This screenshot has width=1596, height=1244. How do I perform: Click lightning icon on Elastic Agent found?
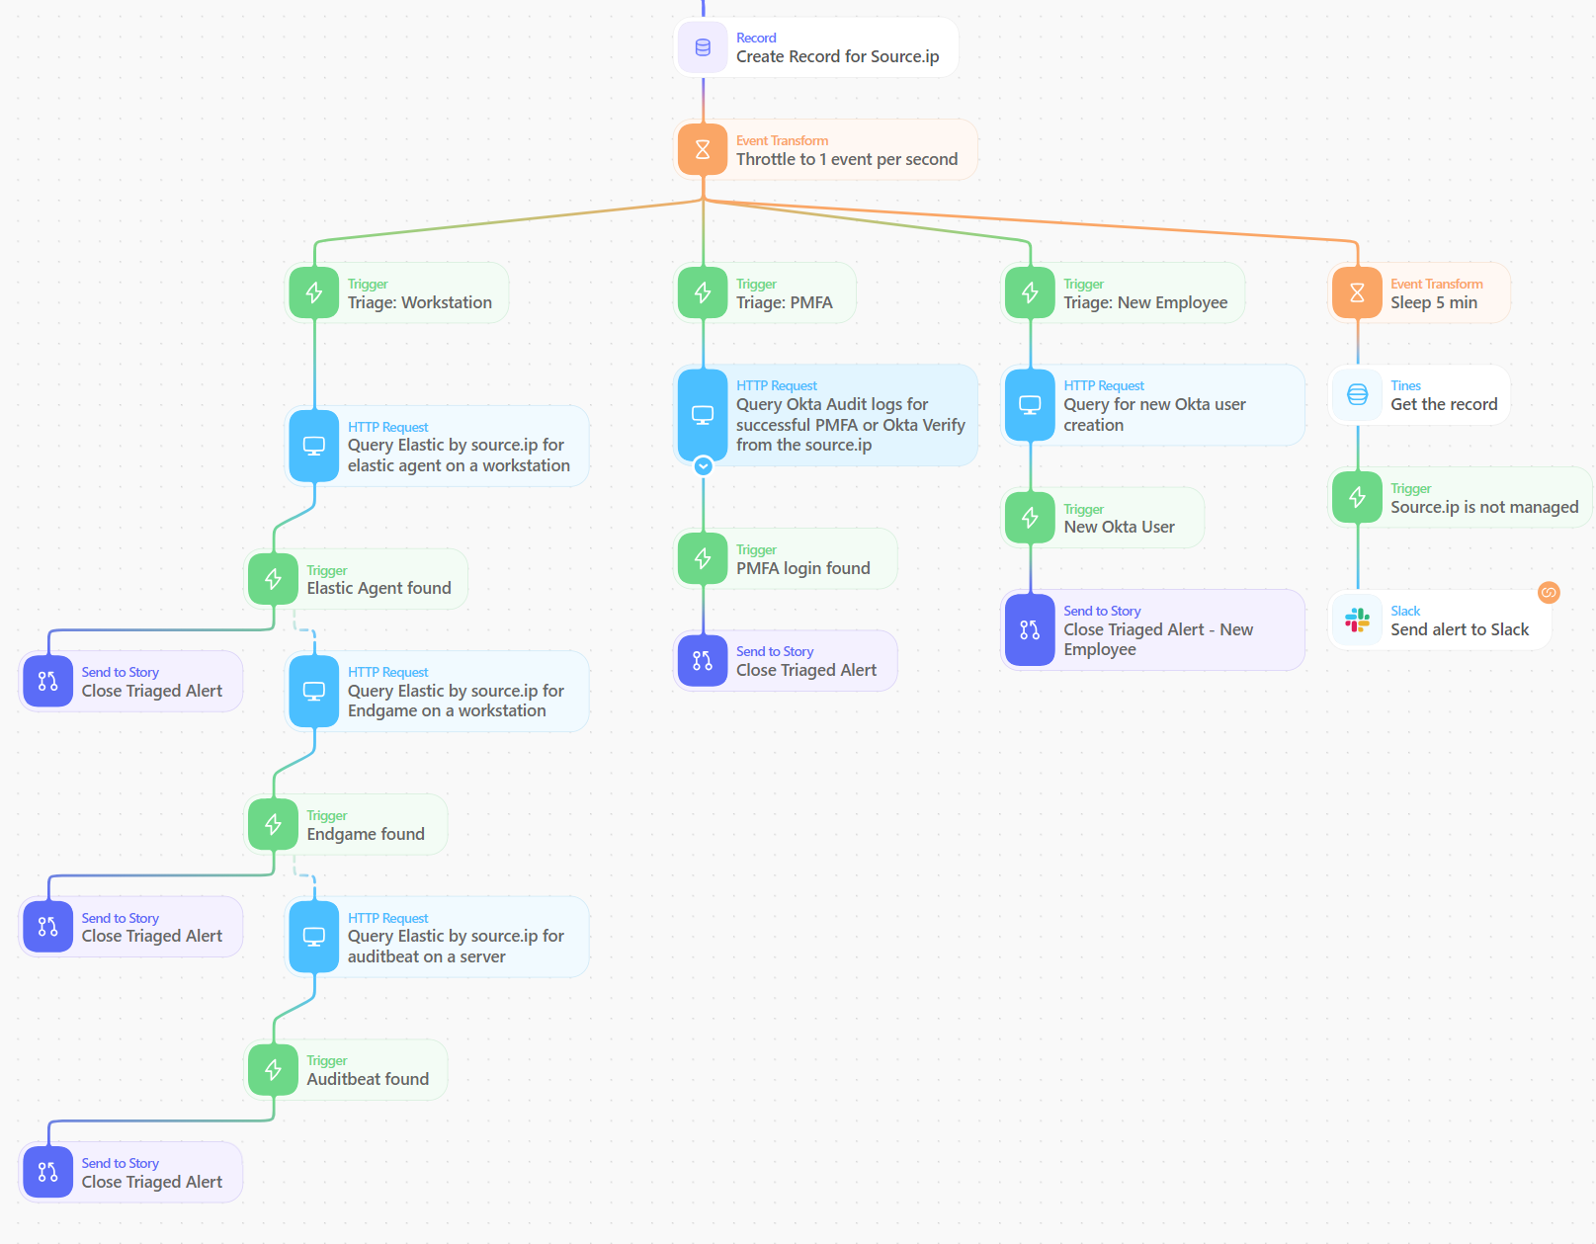[273, 579]
